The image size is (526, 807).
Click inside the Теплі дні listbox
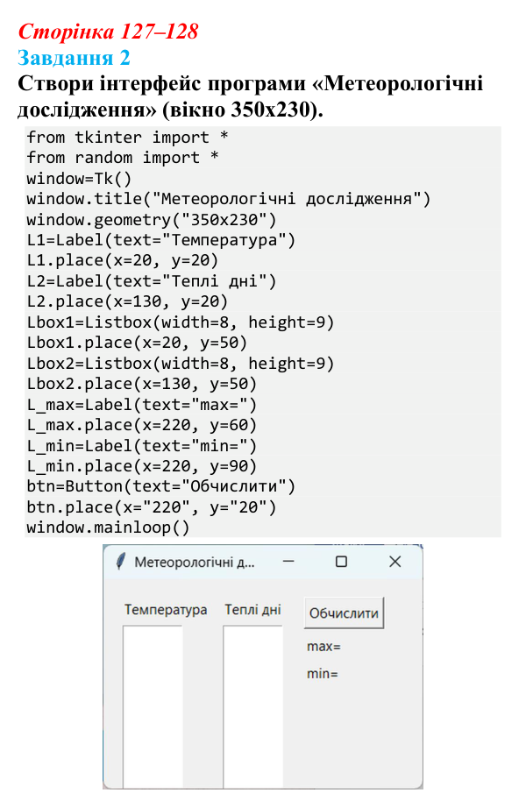click(253, 706)
